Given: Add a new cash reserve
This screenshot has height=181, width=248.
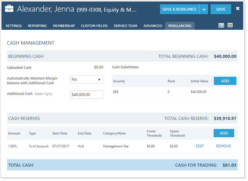Looking at the screenshot, I should coord(223,133).
